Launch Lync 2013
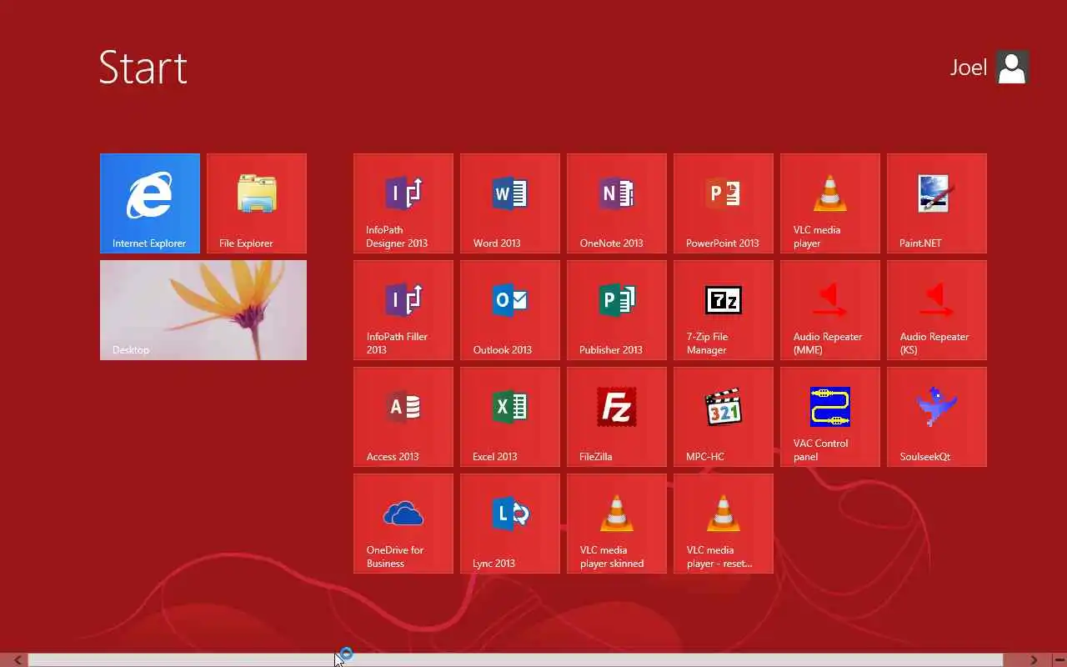The height and width of the screenshot is (667, 1067). (510, 524)
